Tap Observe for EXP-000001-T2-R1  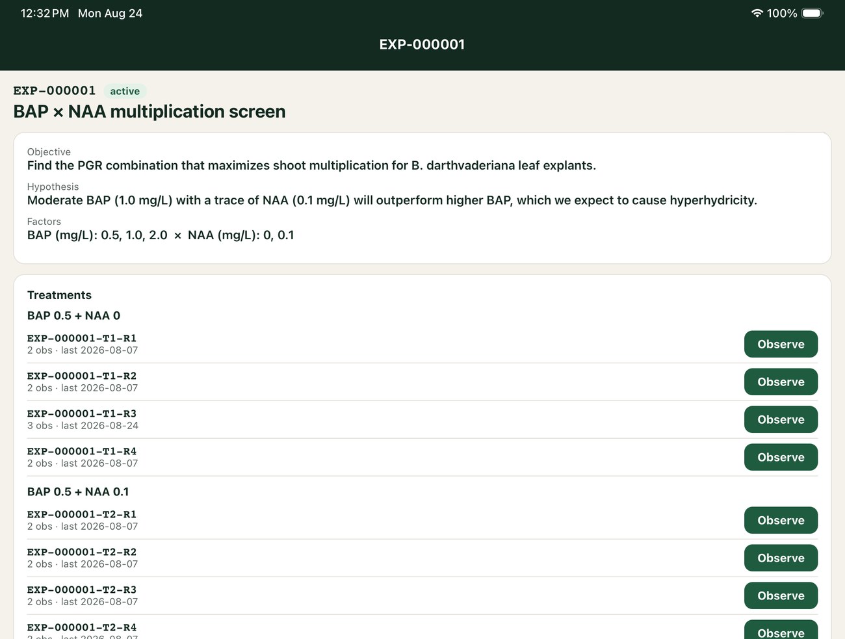(781, 520)
